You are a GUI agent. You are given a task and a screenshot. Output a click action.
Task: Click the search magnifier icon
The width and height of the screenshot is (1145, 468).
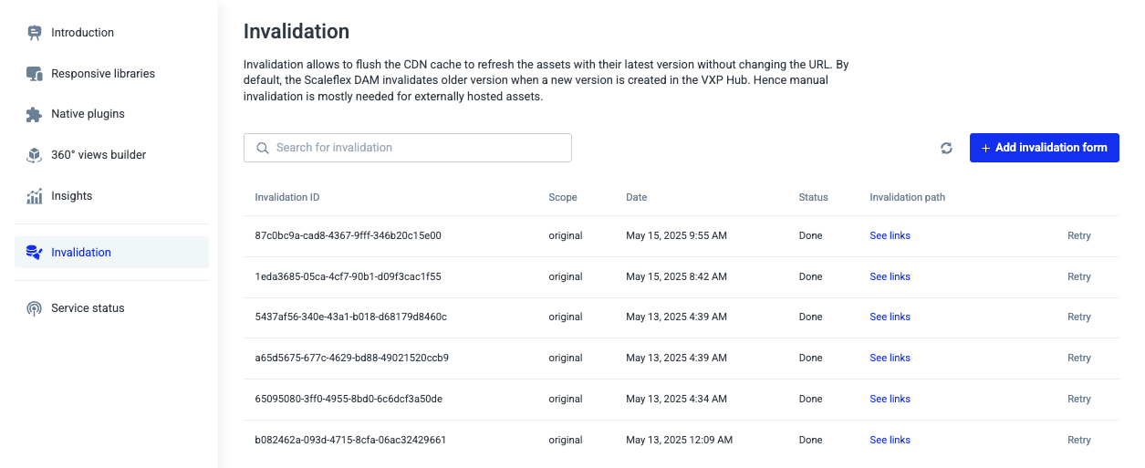263,148
